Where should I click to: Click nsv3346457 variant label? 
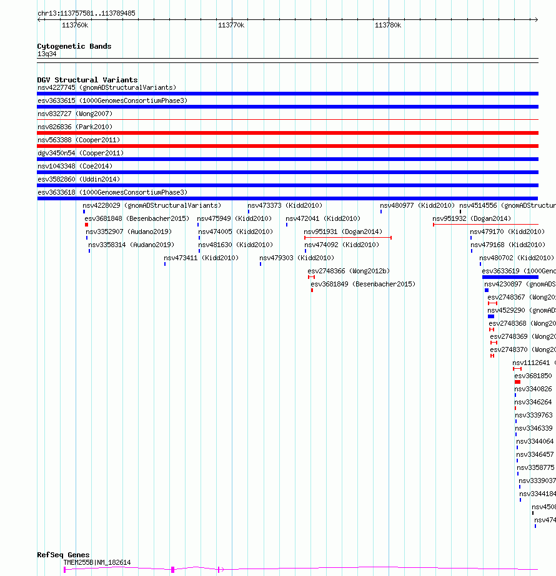[535, 454]
